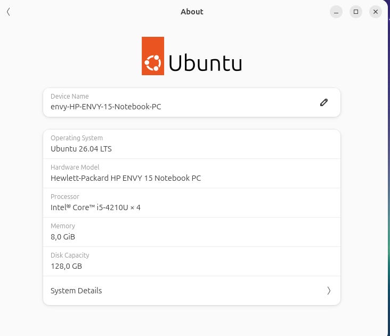
Task: Click the 'Ubuntu 26.04 LTS' value
Action: coord(81,149)
